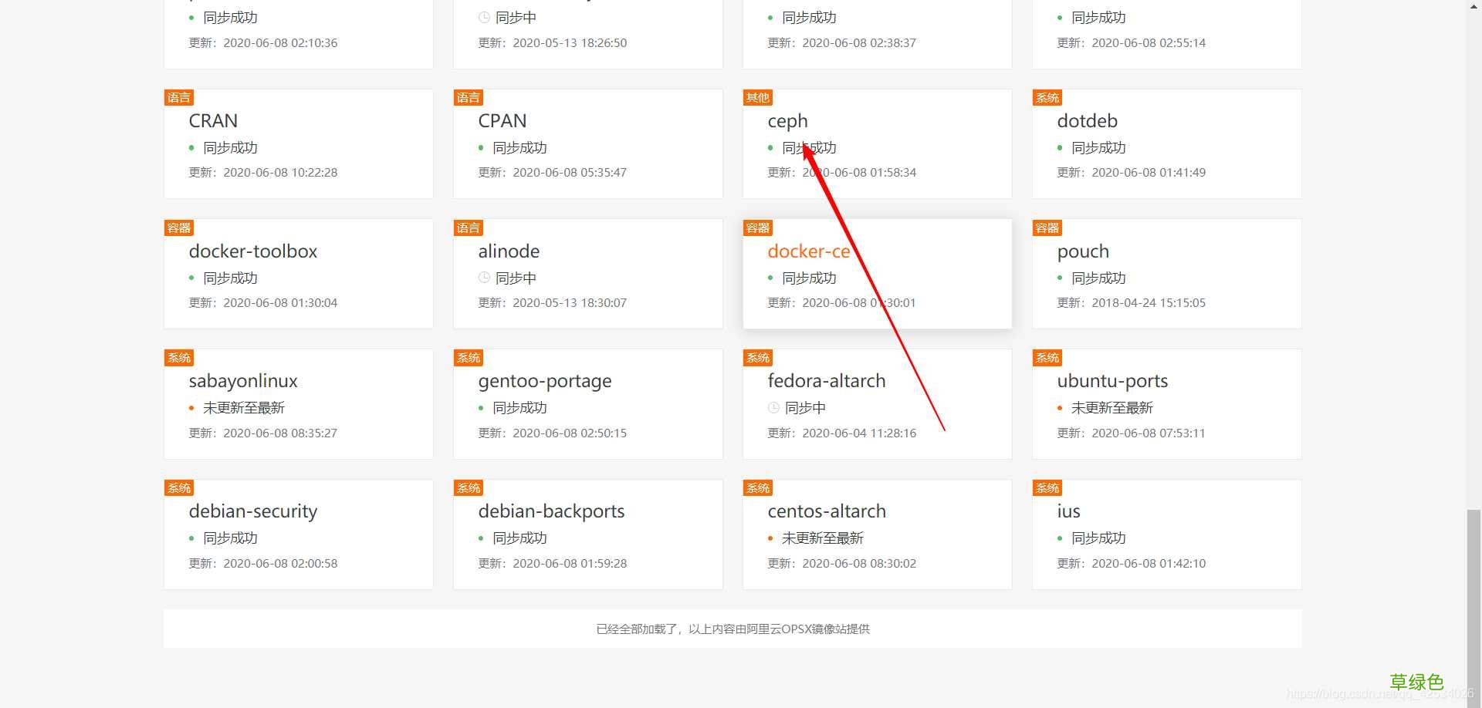Click the 系统 tag on gentoo-portage card

coord(469,357)
